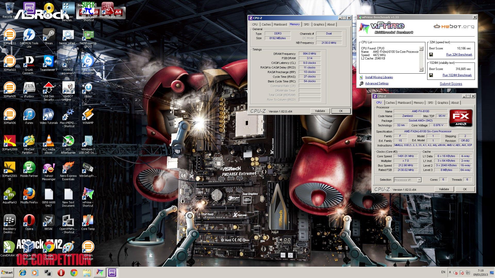Switch to CPU tab in memory CPU-Z window
Image resolution: width=495 pixels, height=278 pixels.
tap(255, 24)
